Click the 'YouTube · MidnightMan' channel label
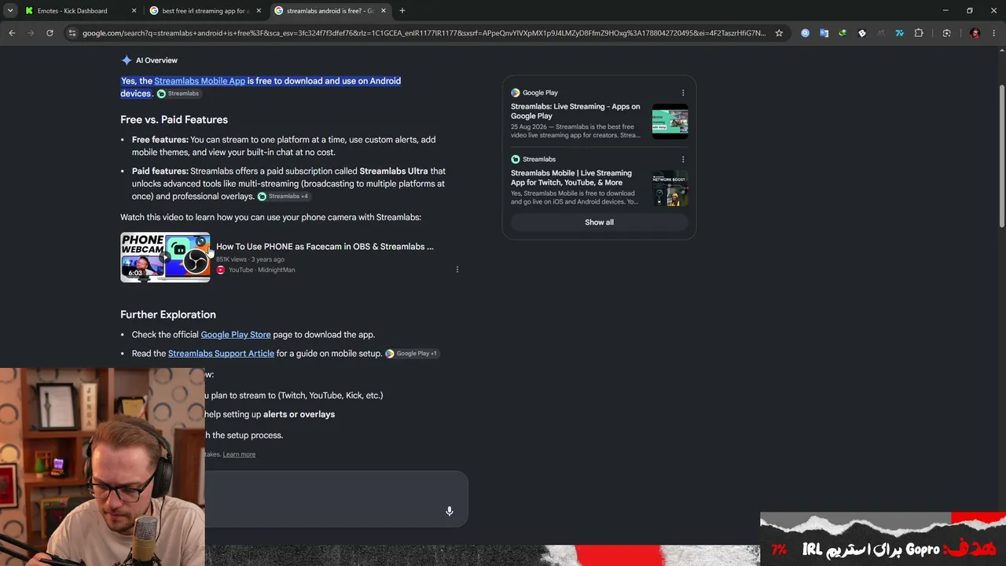 (x=262, y=270)
